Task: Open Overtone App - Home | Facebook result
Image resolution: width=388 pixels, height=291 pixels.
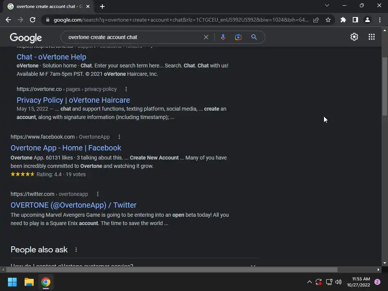Action: 66,148
